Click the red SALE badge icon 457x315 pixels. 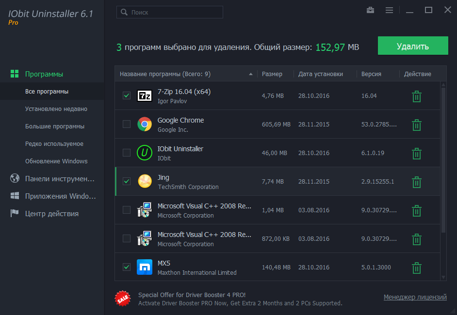(x=123, y=299)
